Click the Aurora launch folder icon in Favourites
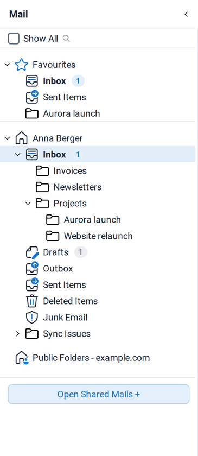The width and height of the screenshot is (198, 456). click(32, 113)
